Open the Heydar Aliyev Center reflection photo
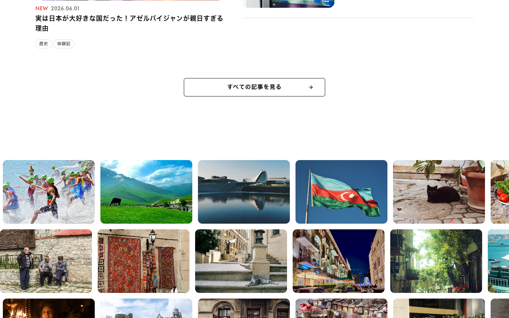 [244, 192]
